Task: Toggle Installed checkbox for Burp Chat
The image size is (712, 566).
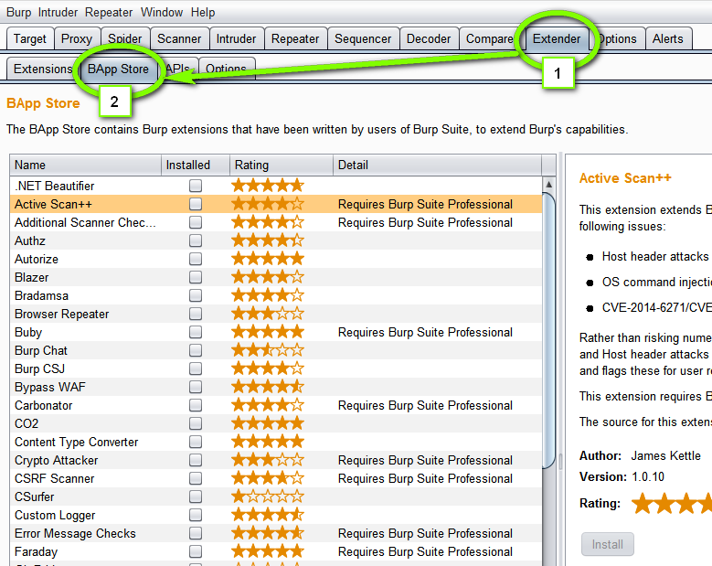Action: click(x=196, y=350)
